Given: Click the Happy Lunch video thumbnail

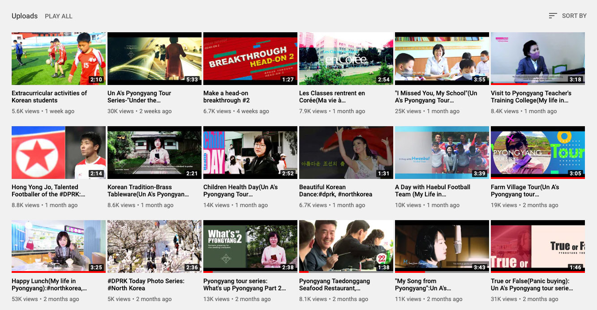Looking at the screenshot, I should click(59, 246).
